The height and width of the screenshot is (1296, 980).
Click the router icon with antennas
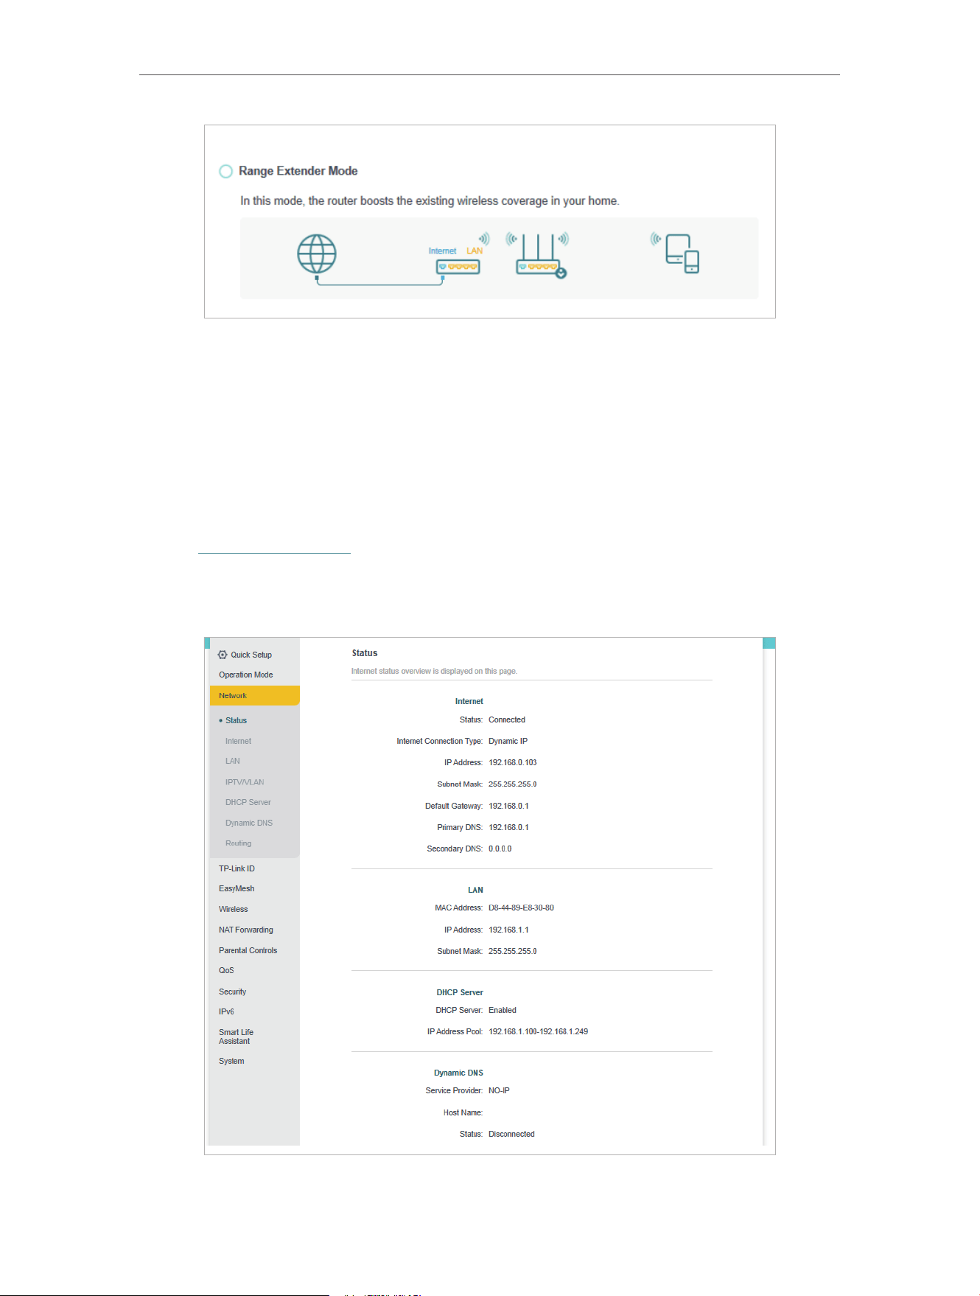click(541, 256)
